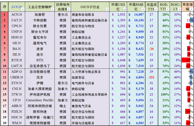This screenshot has height=126, width=194.
Task: Click company name 美国废物管理
Action: coord(40,123)
